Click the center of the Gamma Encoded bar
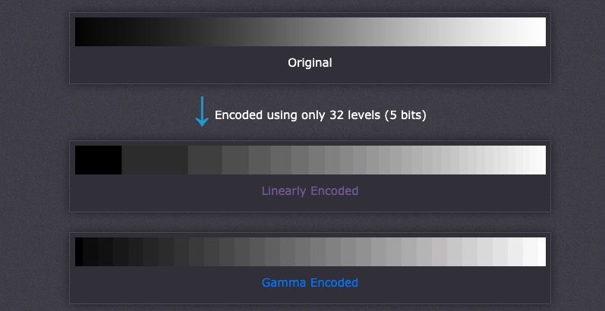 tap(310, 252)
